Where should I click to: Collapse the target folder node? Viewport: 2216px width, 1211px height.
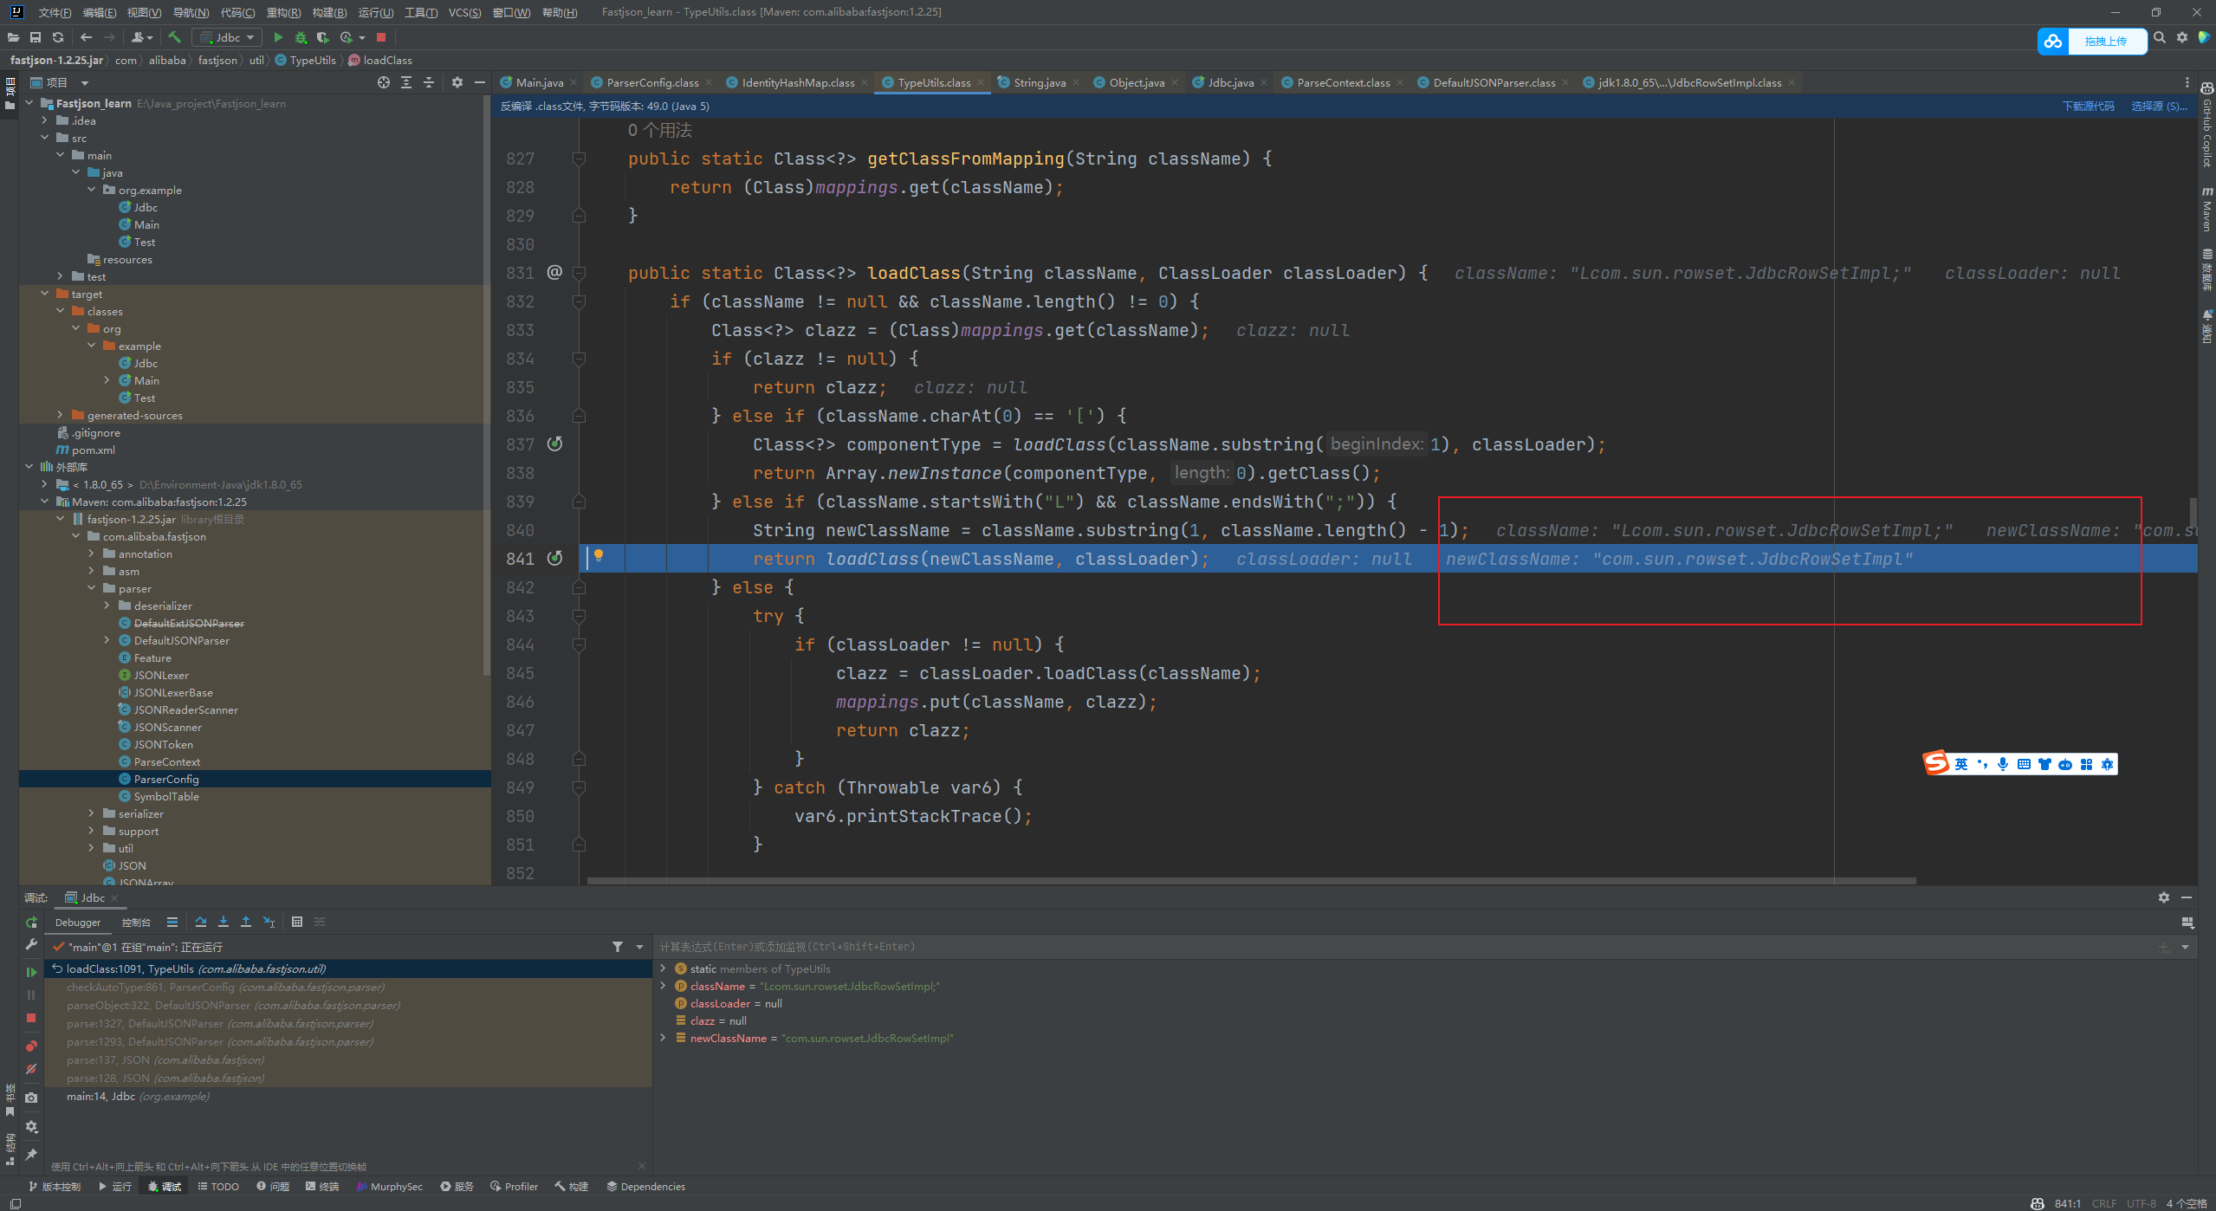45,294
